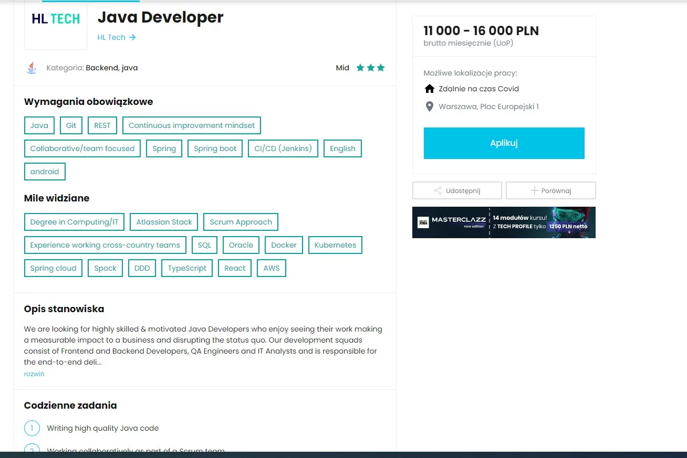This screenshot has width=687, height=458.
Task: Select the Spock skill tag
Action: pyautogui.click(x=106, y=268)
